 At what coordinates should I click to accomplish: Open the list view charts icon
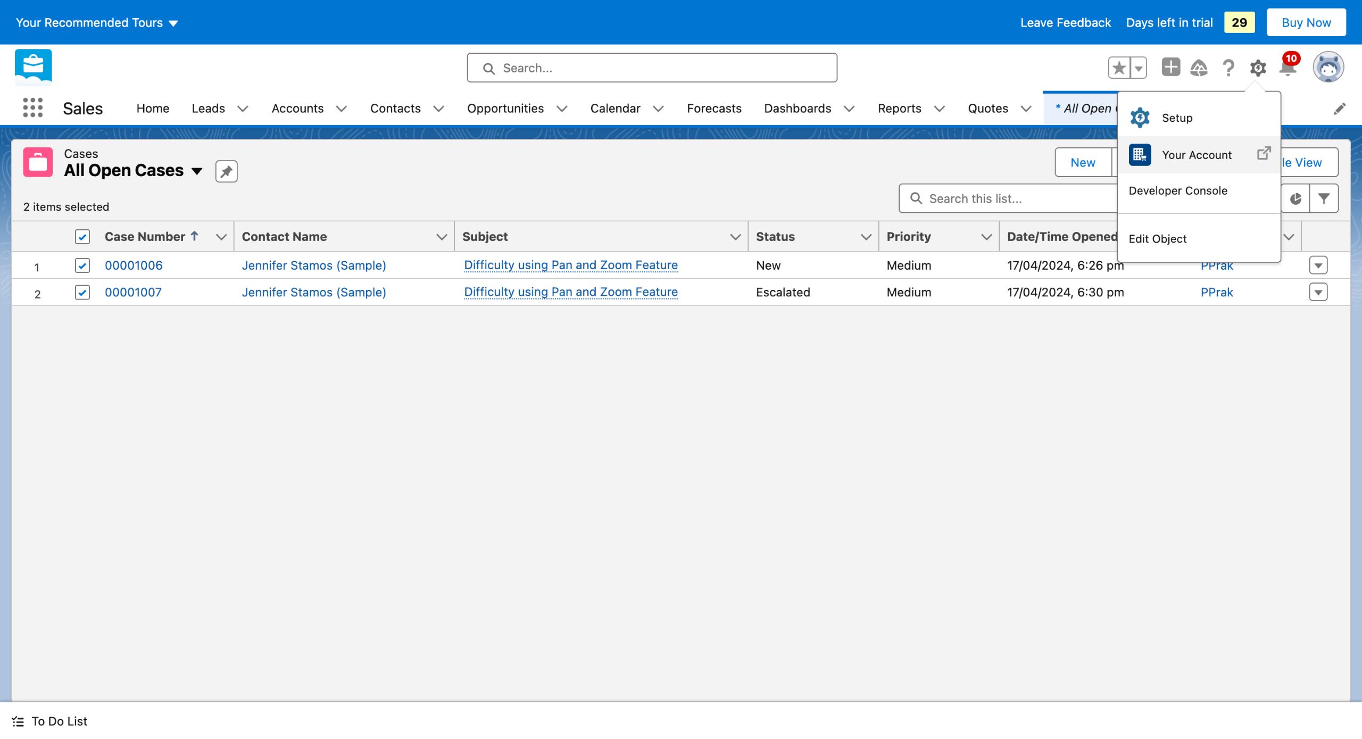(1295, 198)
